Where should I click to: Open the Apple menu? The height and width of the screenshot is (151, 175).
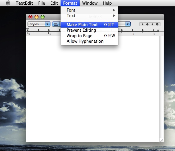[x=8, y=3]
